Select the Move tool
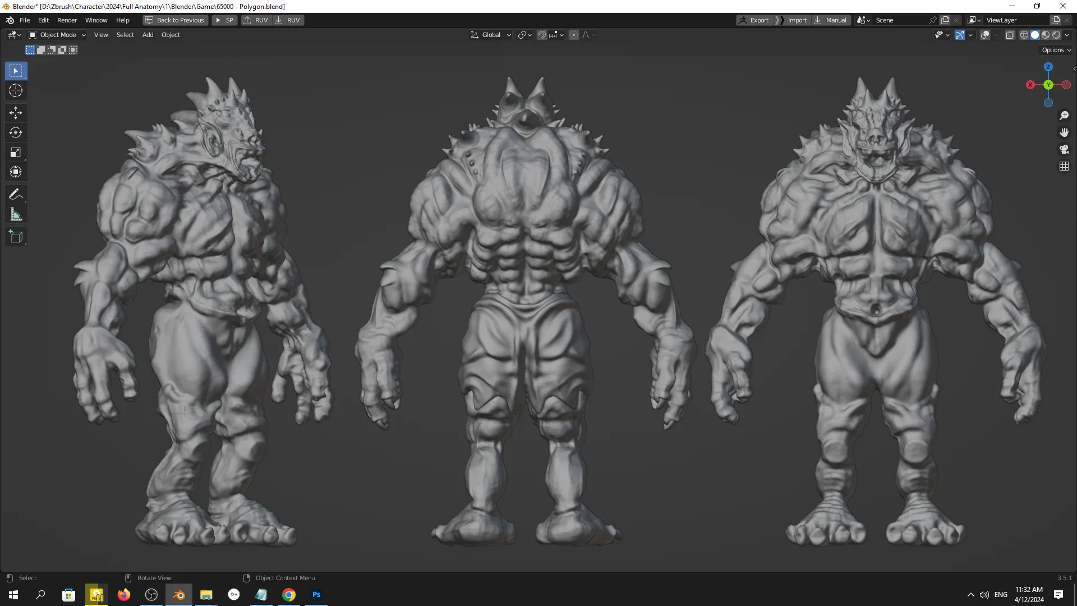 point(16,113)
